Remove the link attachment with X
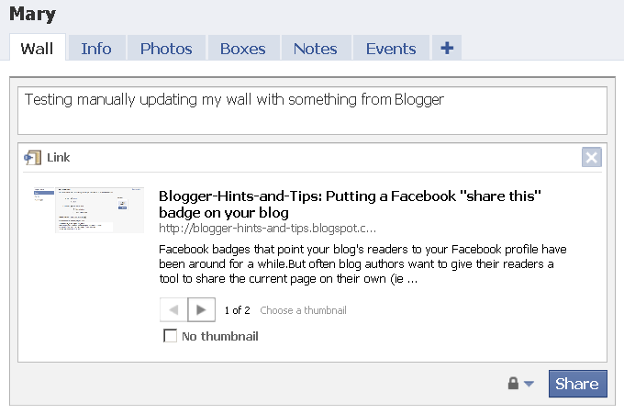The width and height of the screenshot is (624, 414). tap(591, 157)
